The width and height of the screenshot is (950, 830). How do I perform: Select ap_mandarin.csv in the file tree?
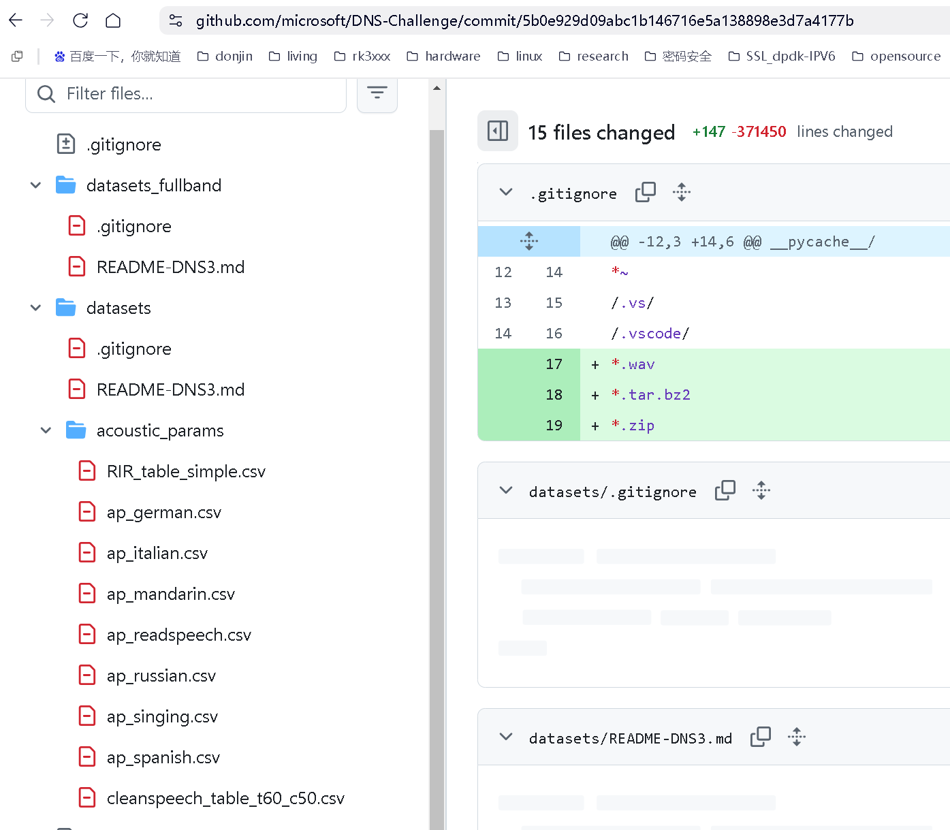click(x=171, y=593)
